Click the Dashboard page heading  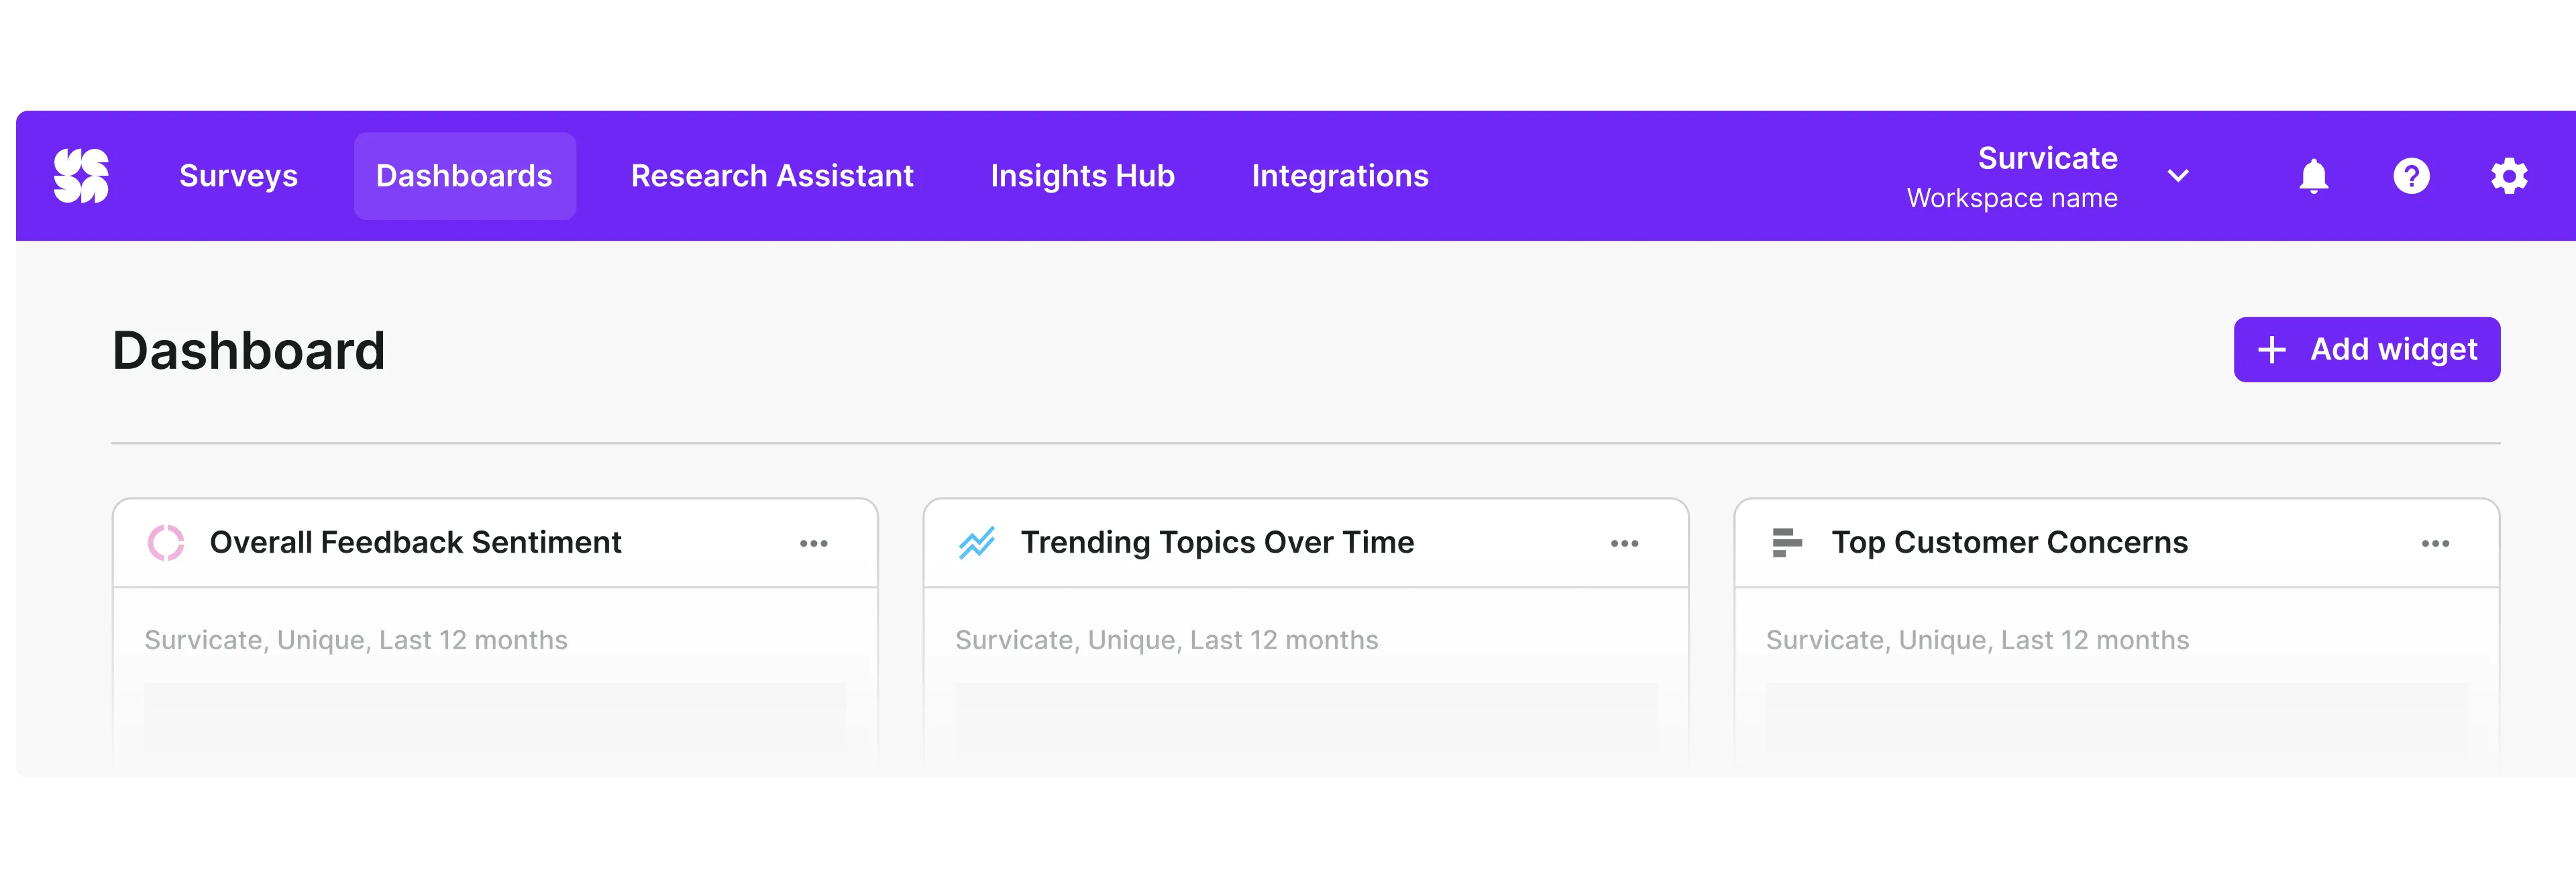249,350
